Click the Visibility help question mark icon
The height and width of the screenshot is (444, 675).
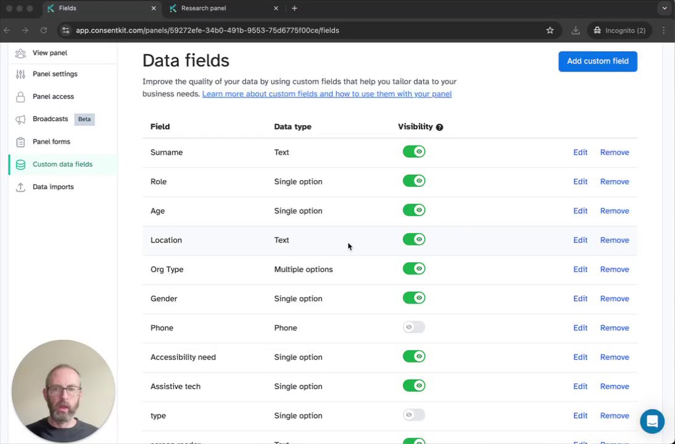(x=439, y=127)
